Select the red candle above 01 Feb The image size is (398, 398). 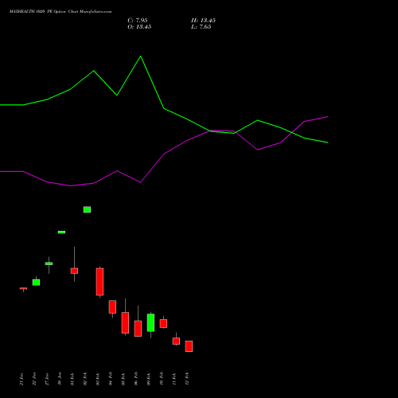pos(74,271)
